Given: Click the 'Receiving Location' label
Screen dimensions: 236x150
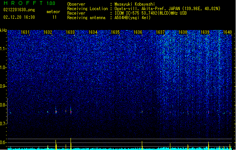Looking at the screenshot, I should point(87,9).
